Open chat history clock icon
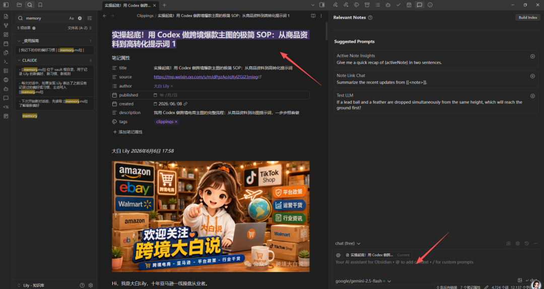 [527, 244]
